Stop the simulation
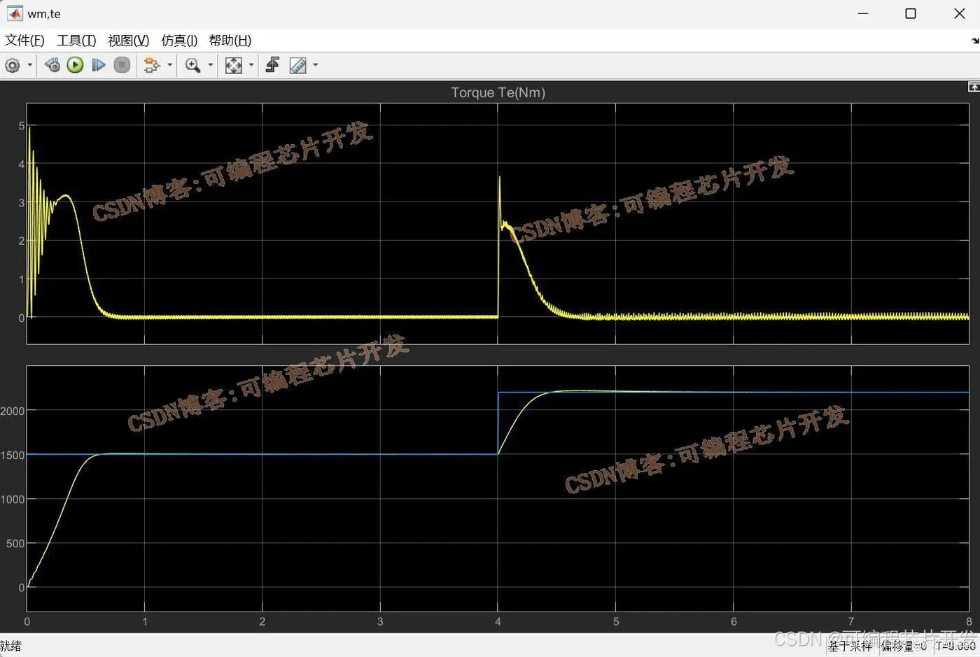This screenshot has height=657, width=980. 122,65
